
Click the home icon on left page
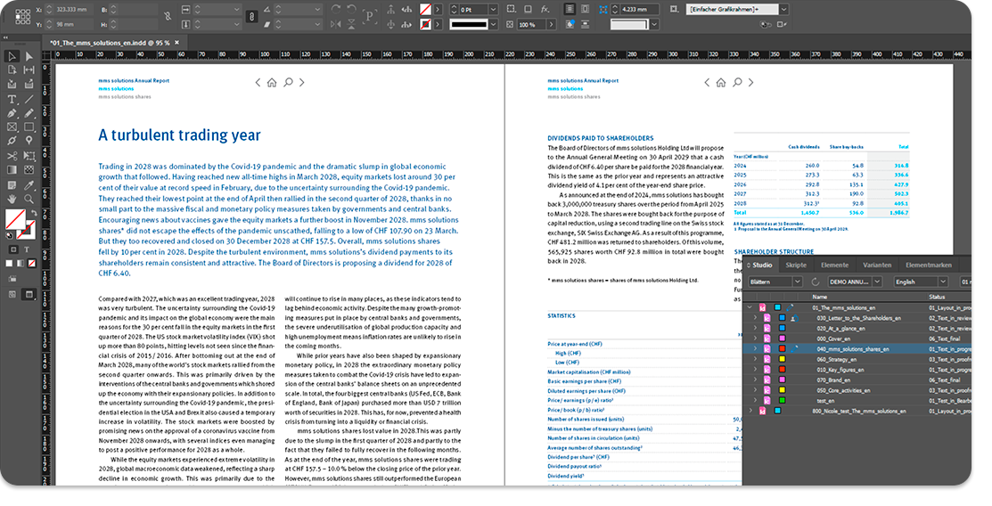(x=272, y=83)
